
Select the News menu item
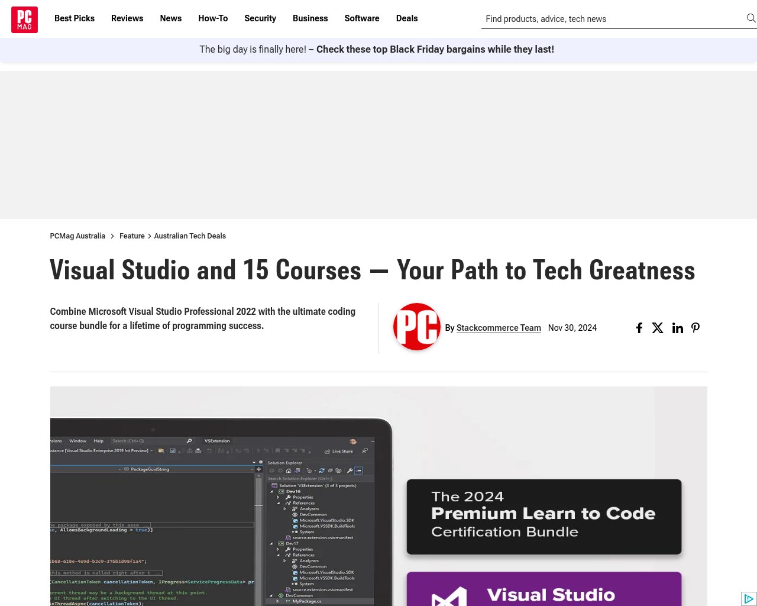pyautogui.click(x=170, y=18)
